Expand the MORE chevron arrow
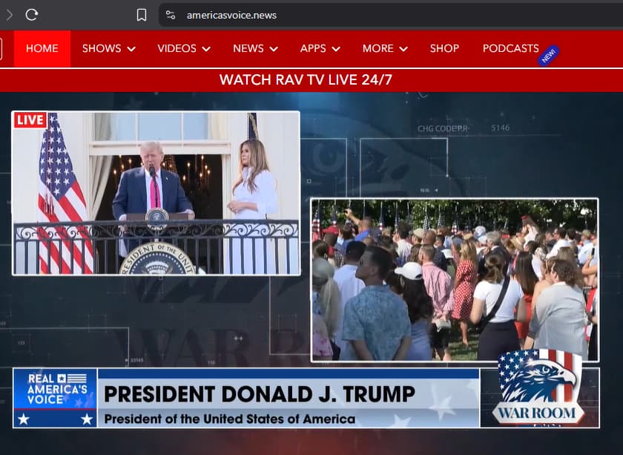 coord(403,49)
